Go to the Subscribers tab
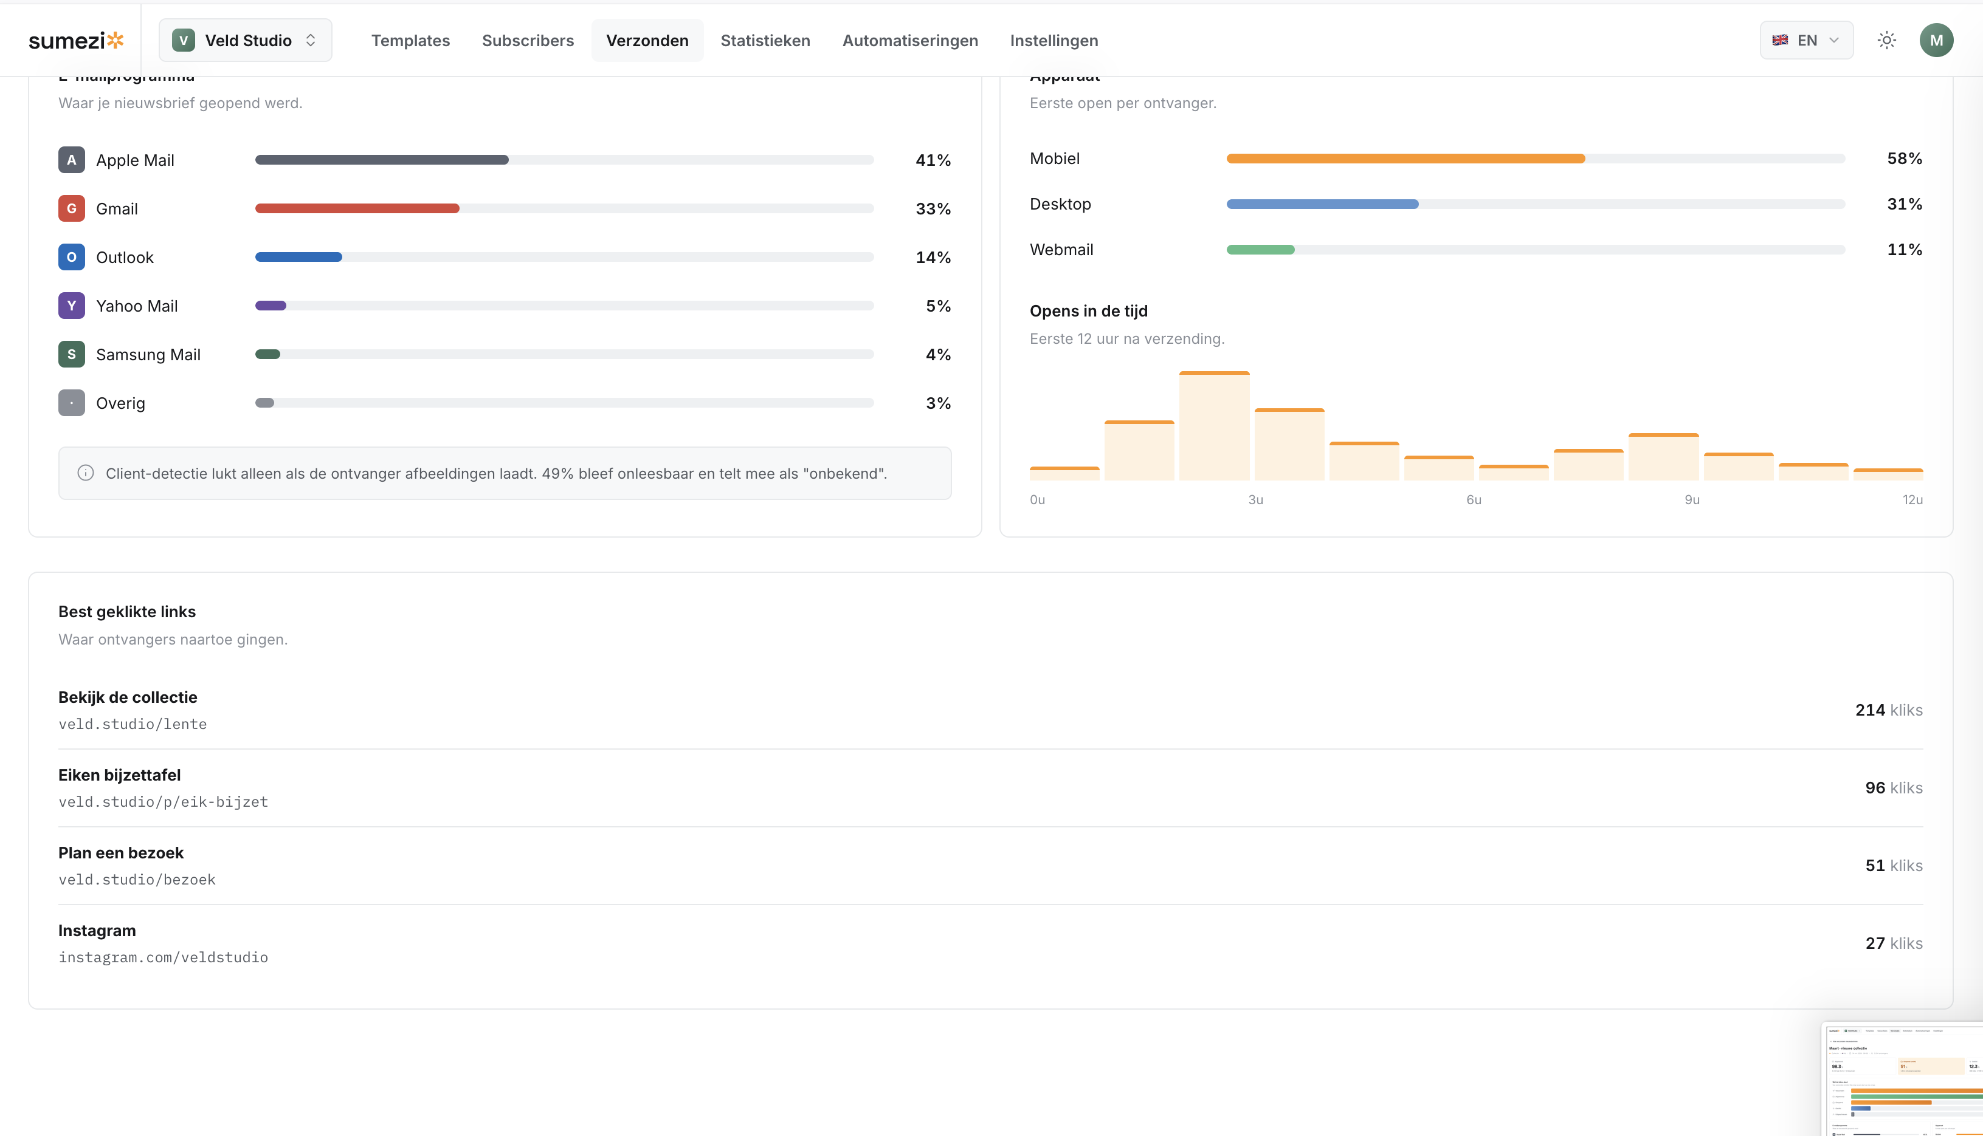 (528, 41)
